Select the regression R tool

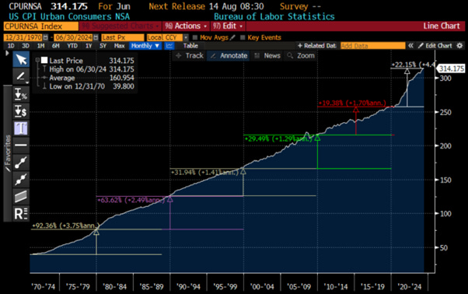point(21,214)
